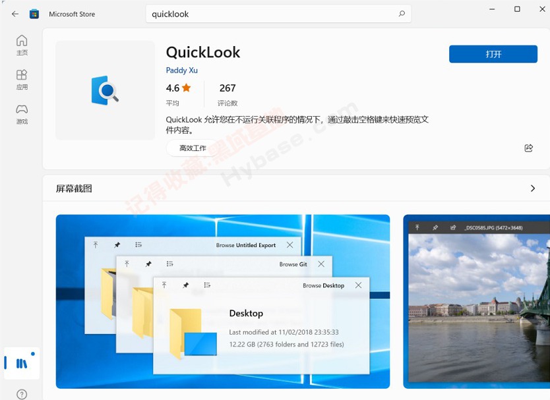Close the Microsoft Store window

[542, 9]
